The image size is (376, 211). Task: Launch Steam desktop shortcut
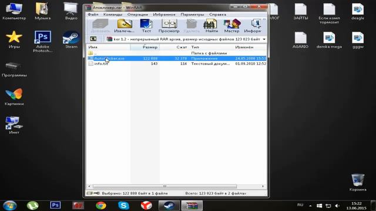(71, 40)
